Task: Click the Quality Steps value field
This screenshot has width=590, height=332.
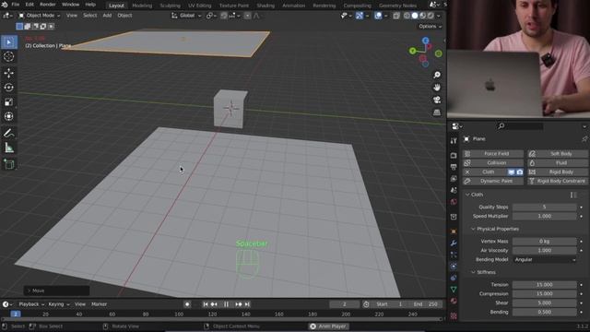Action: [545, 207]
